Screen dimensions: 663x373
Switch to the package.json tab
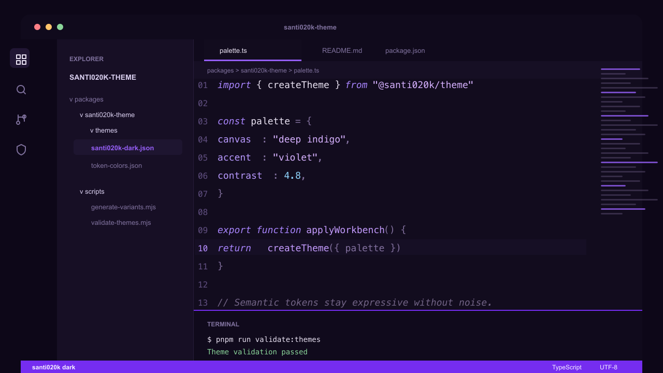[x=405, y=51]
